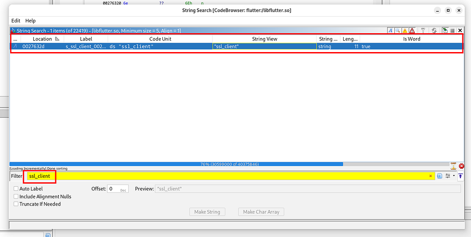Click the Preview text field
The height and width of the screenshot is (237, 471).
pyautogui.click(x=308, y=189)
